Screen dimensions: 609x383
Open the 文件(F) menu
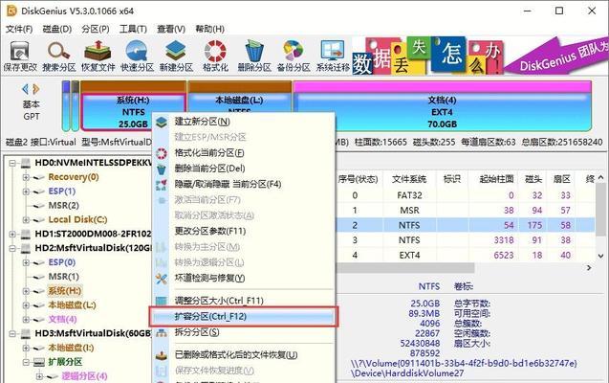click(x=19, y=29)
